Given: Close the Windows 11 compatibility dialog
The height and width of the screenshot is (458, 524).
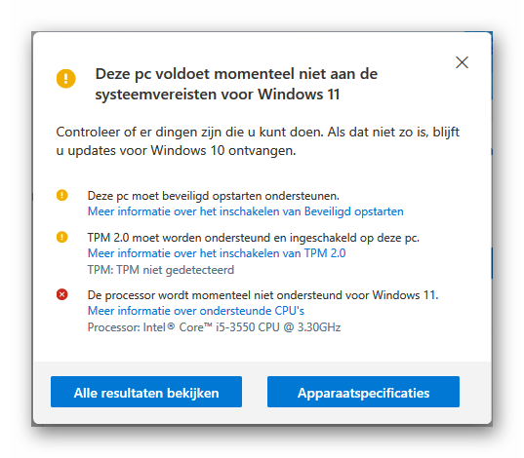Looking at the screenshot, I should click(462, 62).
